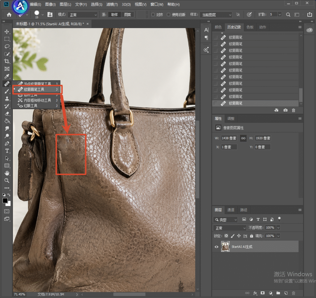Select the Rectangular Marquee tool
Screen dimensions: 316x298
7,39
